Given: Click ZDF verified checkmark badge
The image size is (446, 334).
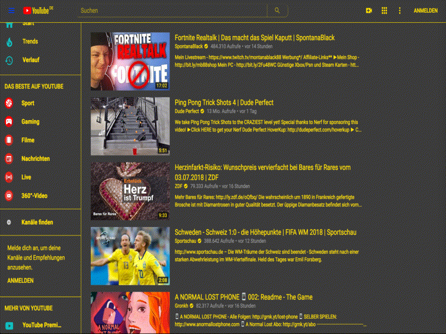Looking at the screenshot, I should [186, 186].
